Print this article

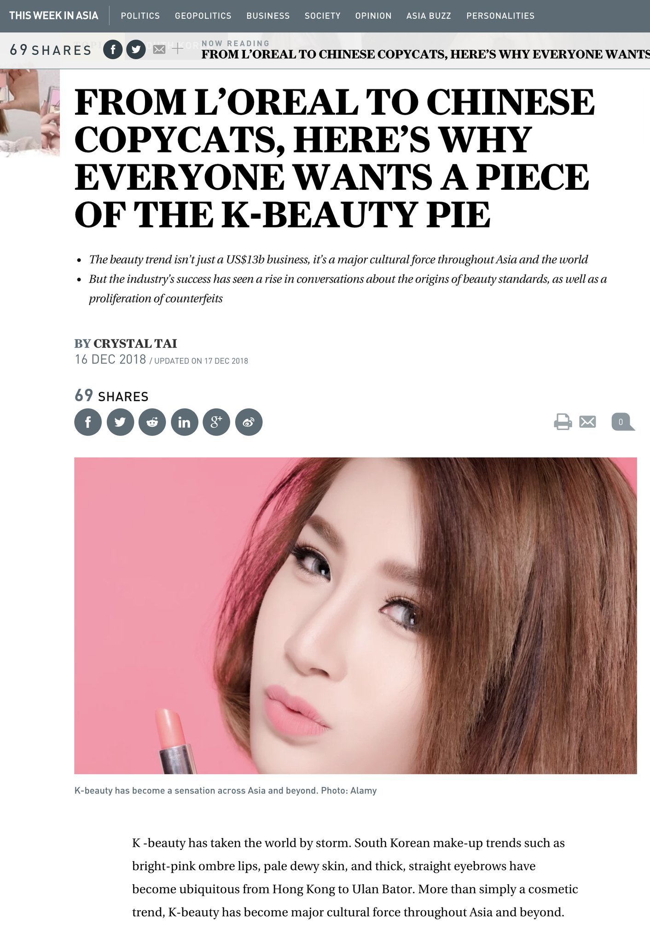point(563,422)
